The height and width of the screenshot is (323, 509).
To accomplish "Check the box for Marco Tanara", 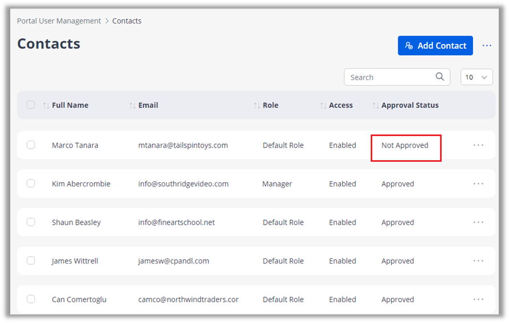I will (31, 145).
